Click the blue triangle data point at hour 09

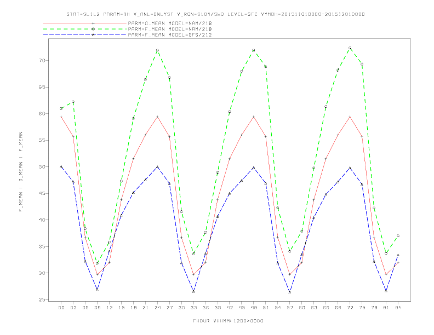coord(97,290)
